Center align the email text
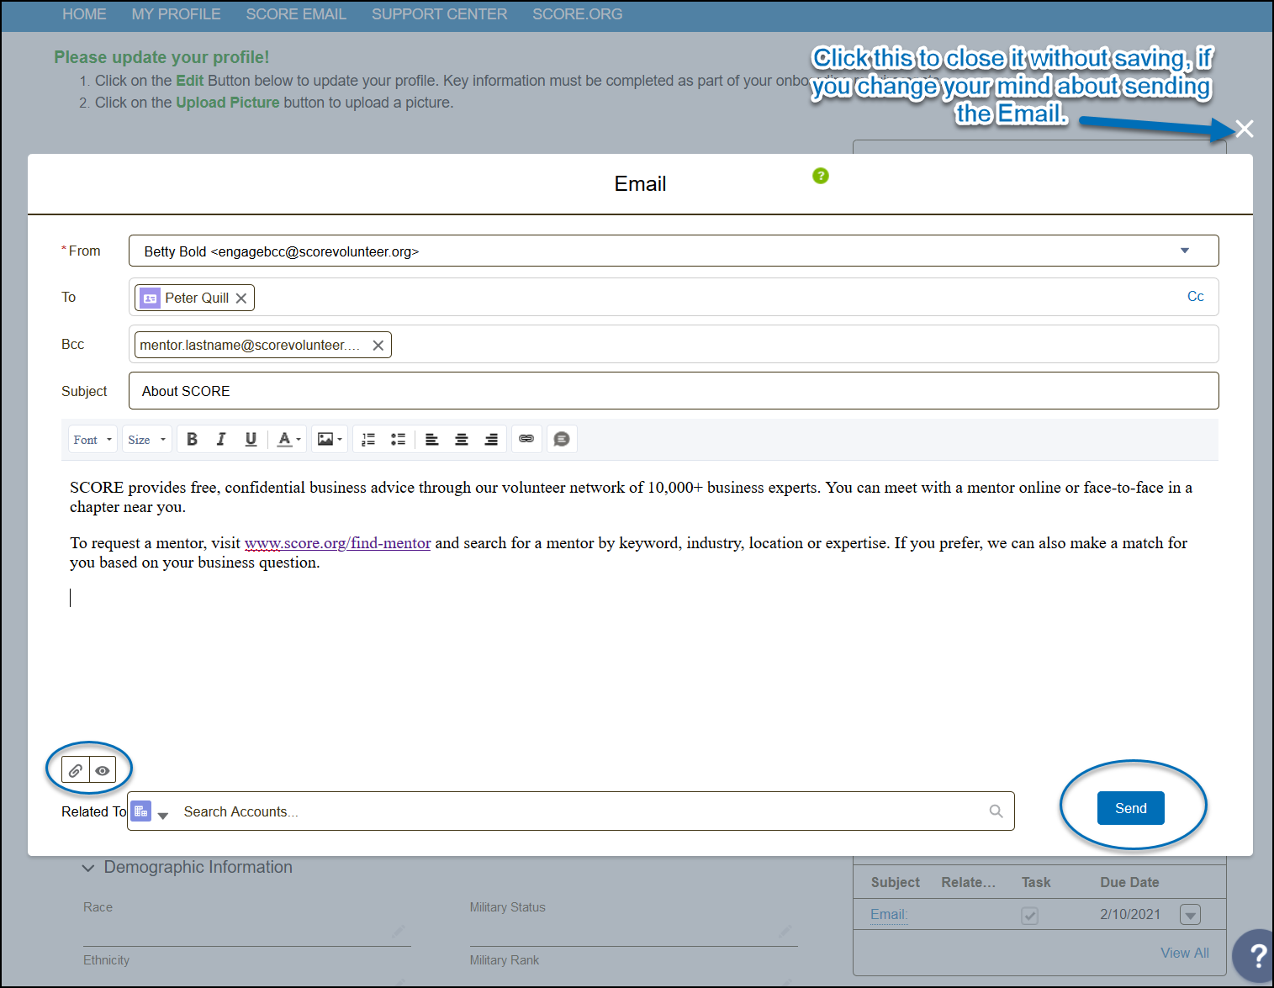 click(462, 439)
